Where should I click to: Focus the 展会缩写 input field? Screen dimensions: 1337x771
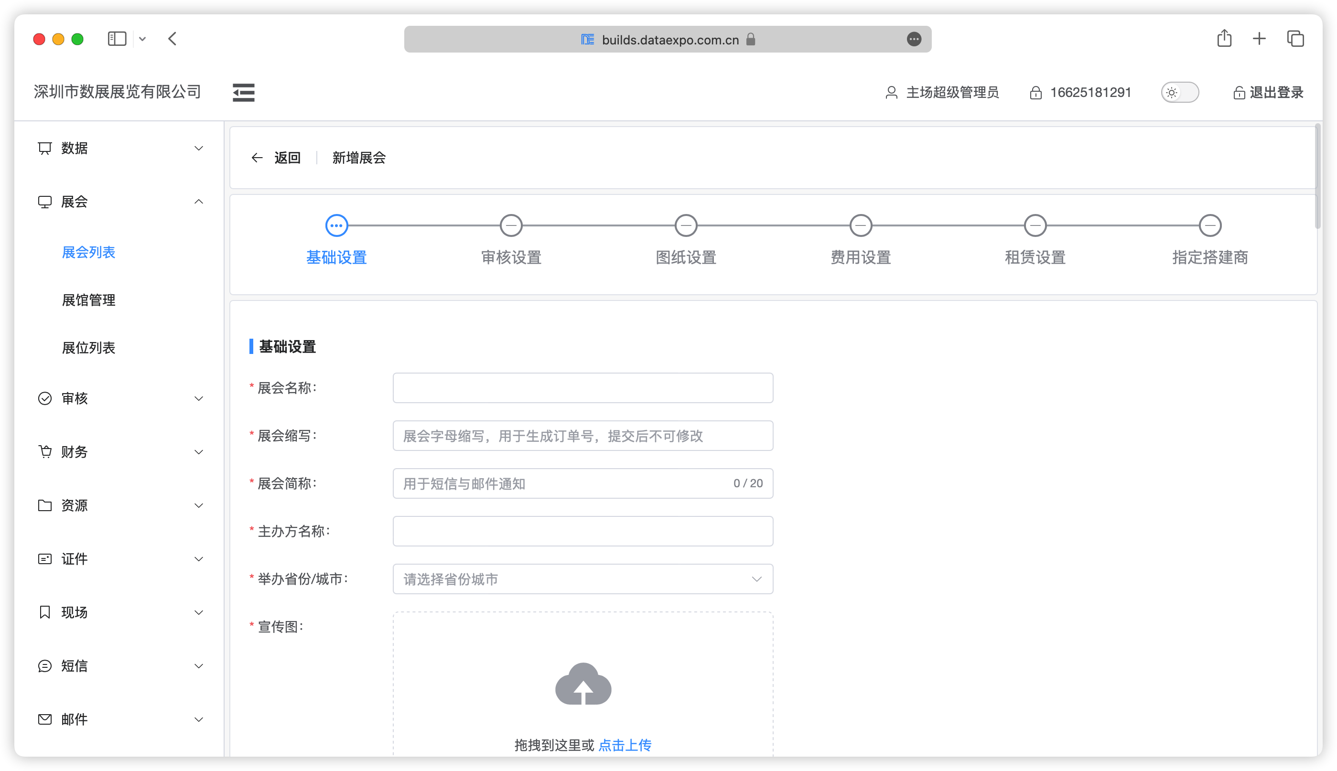coord(582,436)
